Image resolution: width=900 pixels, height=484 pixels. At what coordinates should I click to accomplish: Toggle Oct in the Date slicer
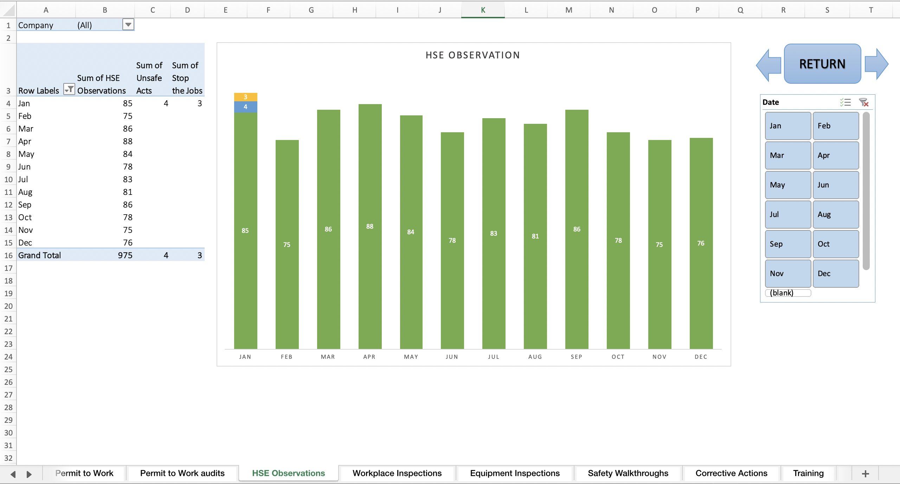tap(836, 244)
